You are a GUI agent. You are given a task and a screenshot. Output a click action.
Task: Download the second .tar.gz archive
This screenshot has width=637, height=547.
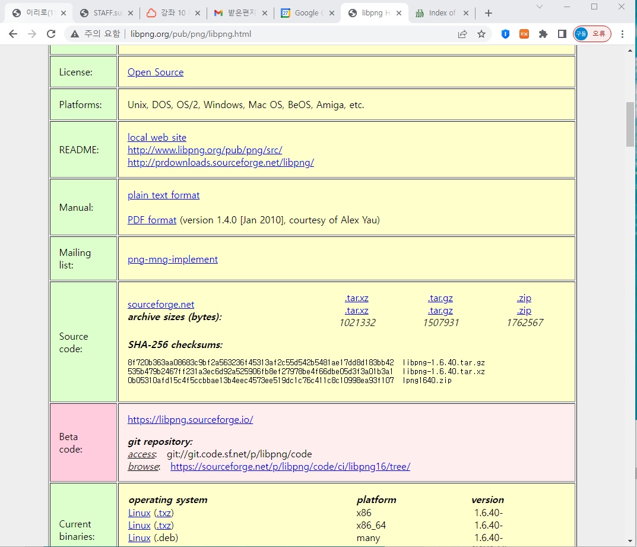point(440,311)
